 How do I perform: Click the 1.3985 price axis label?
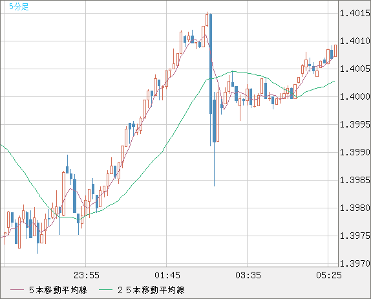point(355,181)
